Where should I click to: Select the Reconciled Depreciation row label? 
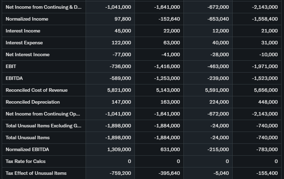click(x=33, y=102)
